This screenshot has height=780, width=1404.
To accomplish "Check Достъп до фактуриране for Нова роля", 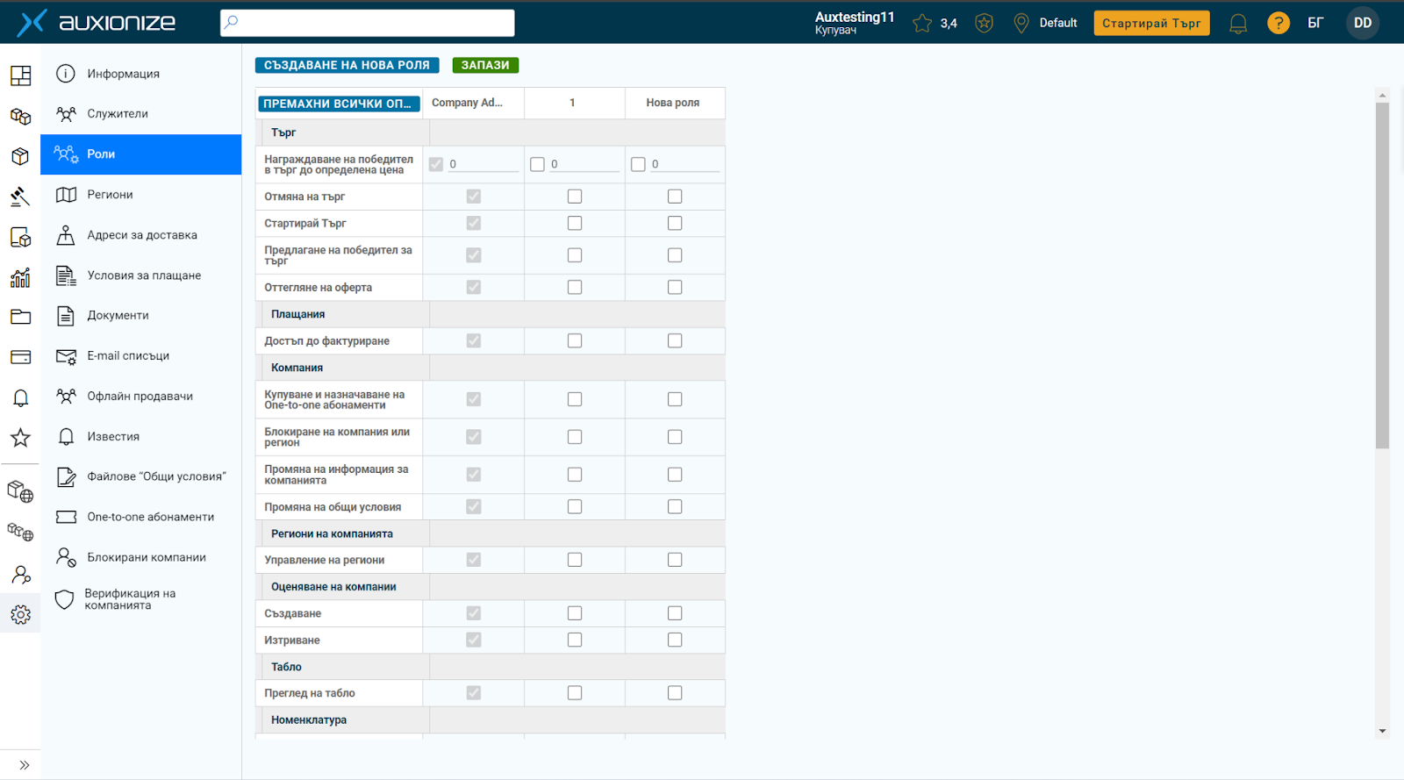I will [x=675, y=340].
